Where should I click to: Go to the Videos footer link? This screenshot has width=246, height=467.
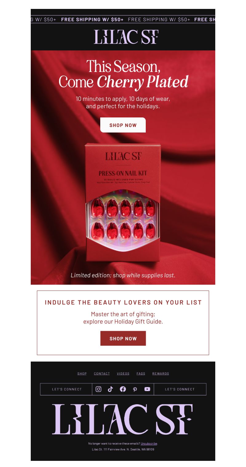(x=123, y=374)
